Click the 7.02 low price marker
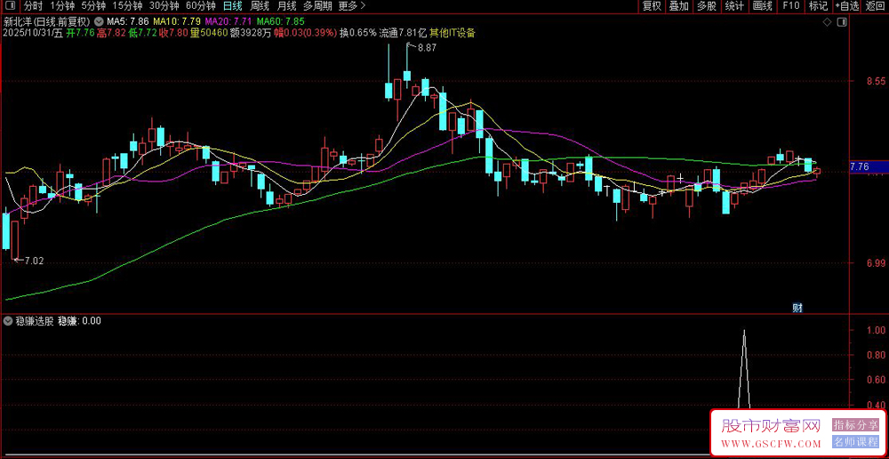Screen dimensions: 889x459 [34, 261]
